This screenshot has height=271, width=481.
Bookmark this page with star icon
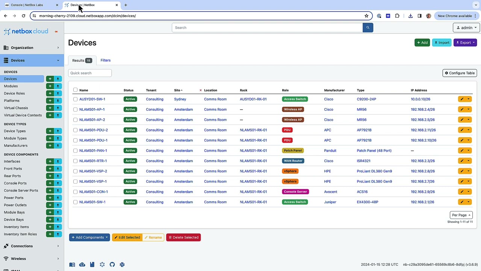(366, 16)
